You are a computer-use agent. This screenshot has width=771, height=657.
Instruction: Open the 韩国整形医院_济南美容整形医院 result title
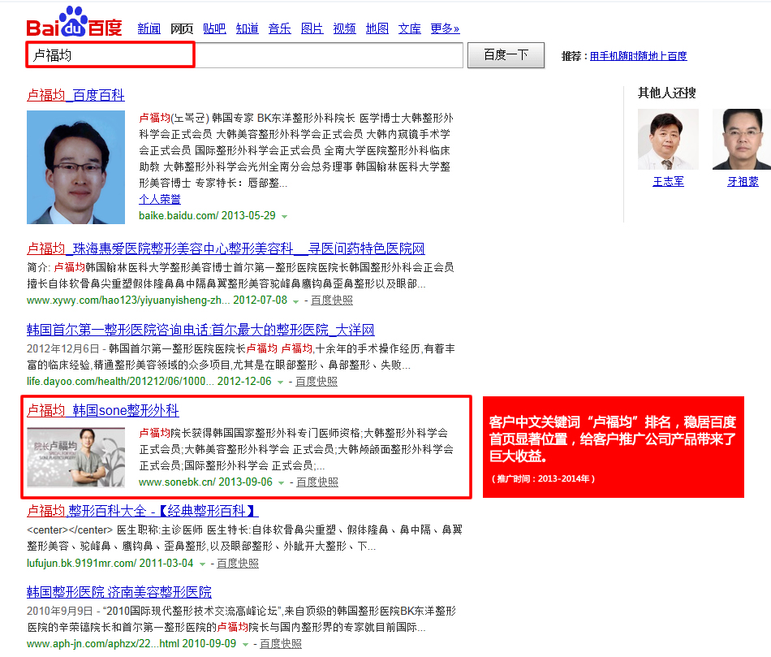tap(119, 591)
